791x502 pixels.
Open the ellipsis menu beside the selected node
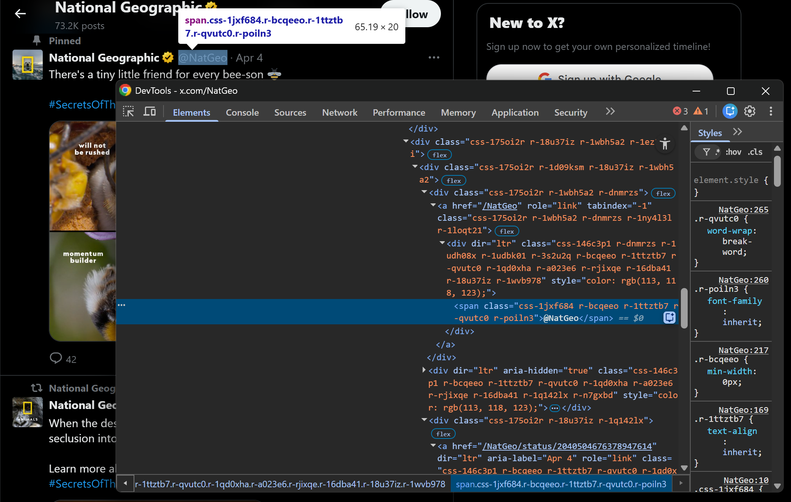point(121,305)
